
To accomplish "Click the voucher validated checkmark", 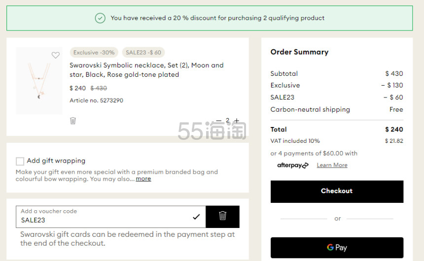I will pos(196,217).
